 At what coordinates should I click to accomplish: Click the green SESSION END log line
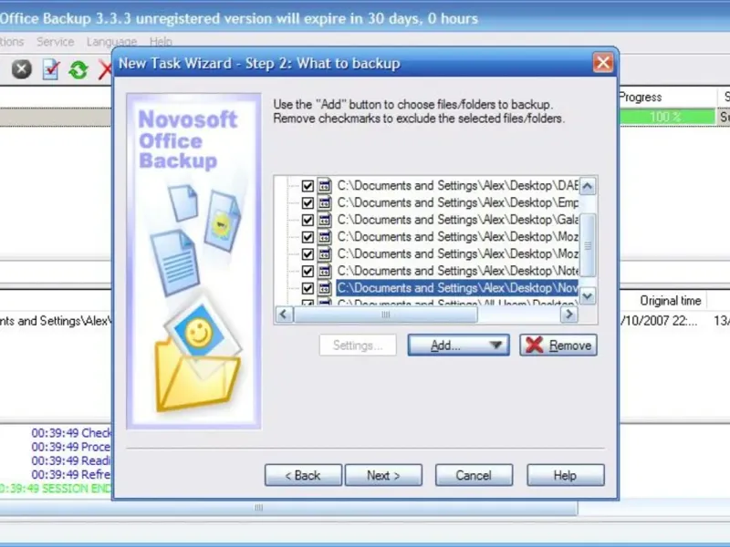[56, 489]
